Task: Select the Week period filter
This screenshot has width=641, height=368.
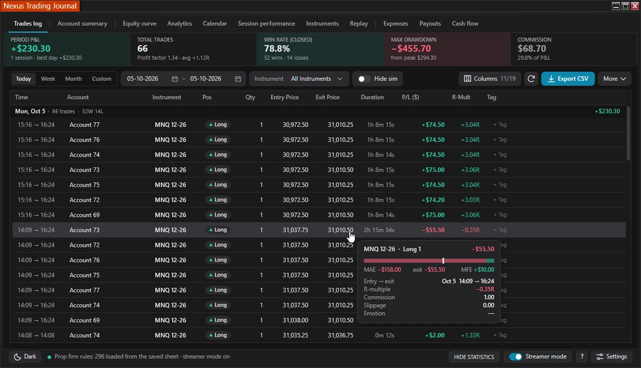Action: pyautogui.click(x=48, y=79)
